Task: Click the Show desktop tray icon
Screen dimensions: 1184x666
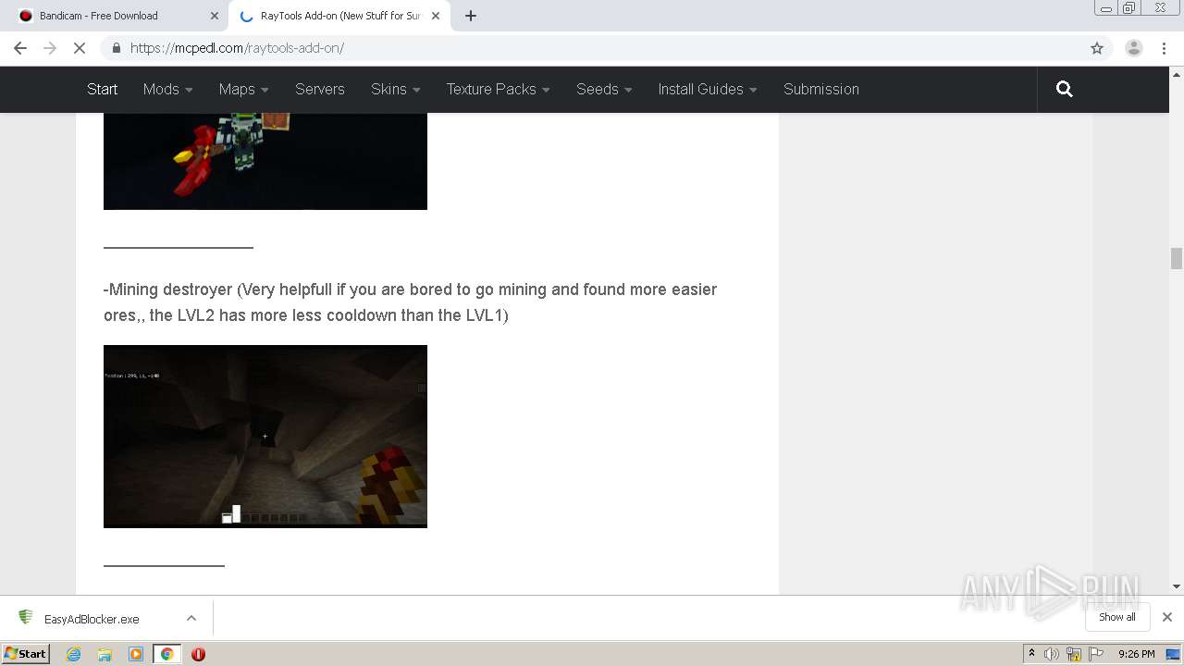Action: [x=1173, y=654]
